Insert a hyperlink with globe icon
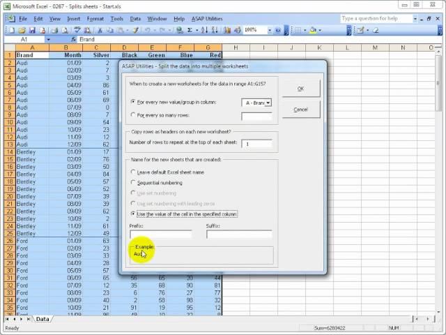Image resolution: width=446 pixels, height=335 pixels. pyautogui.click(x=180, y=30)
